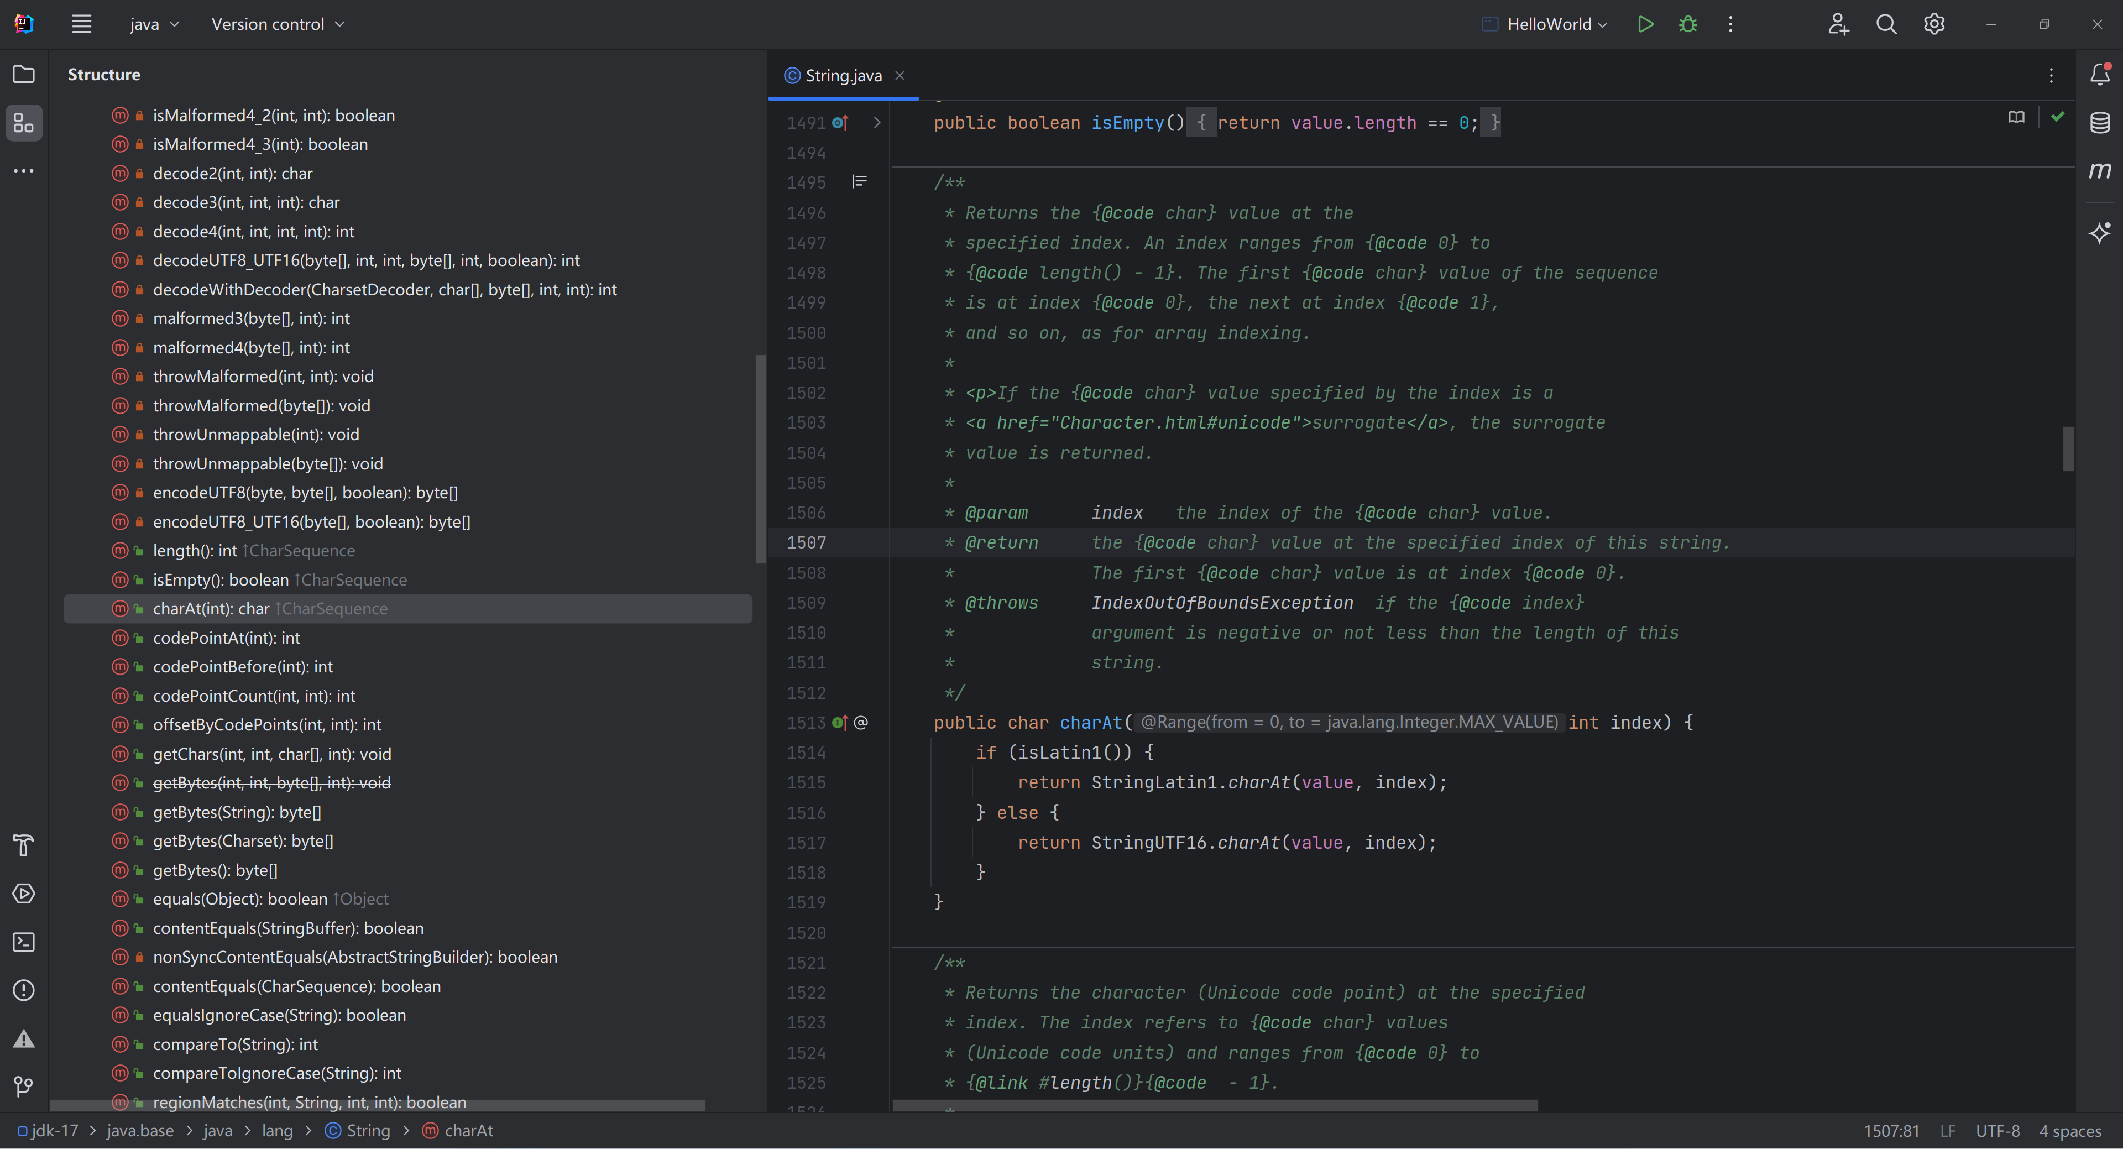Click the override gutter icon on line 1491
This screenshot has height=1149, width=2123.
click(x=840, y=123)
